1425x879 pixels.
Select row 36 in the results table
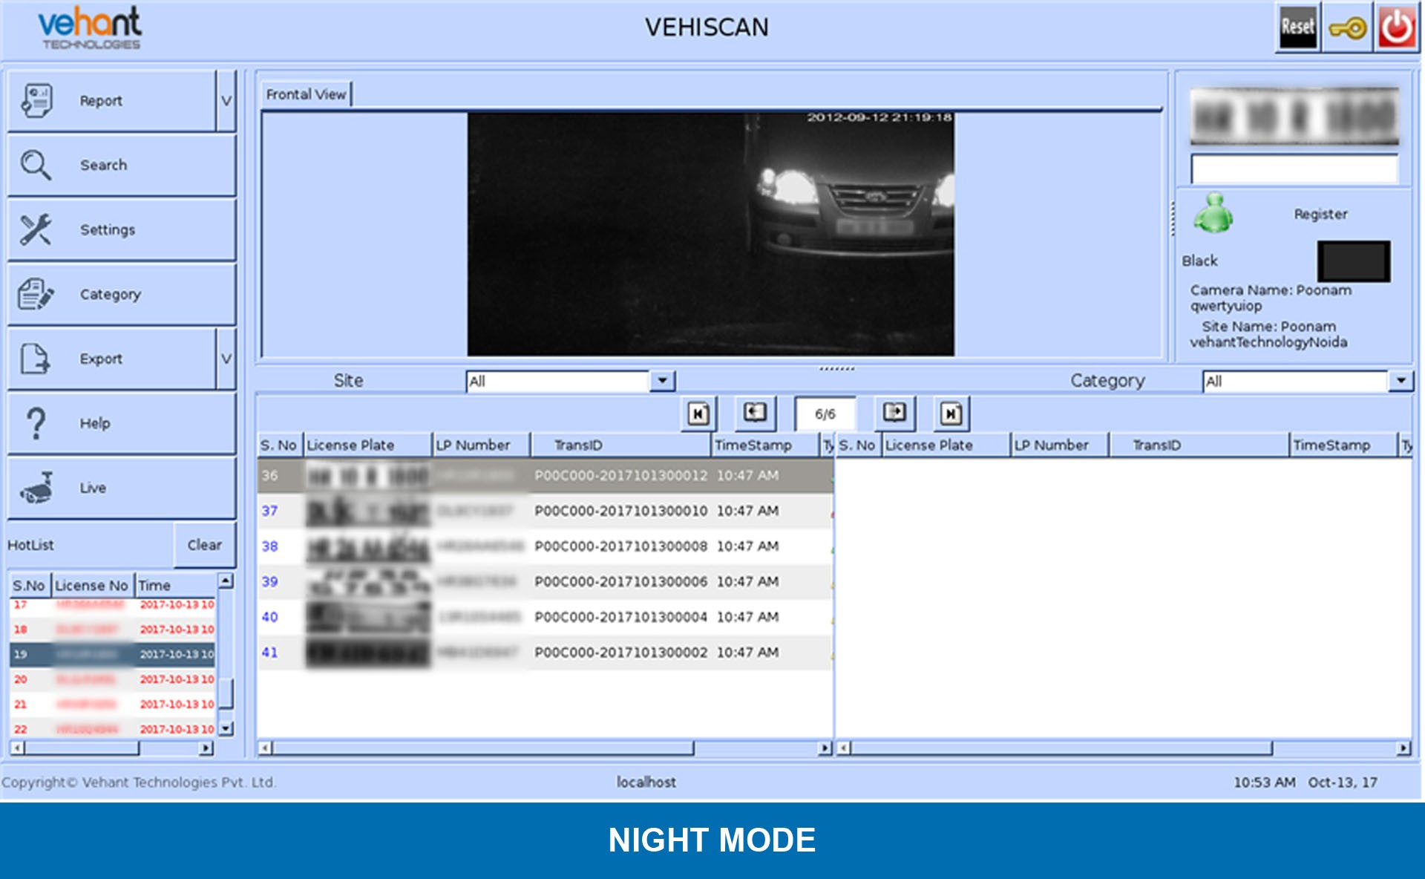(545, 476)
